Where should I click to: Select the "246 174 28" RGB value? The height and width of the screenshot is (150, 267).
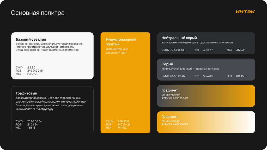[124, 124]
